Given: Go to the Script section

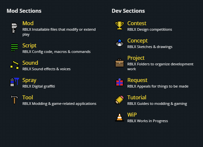Looking at the screenshot, I should [29, 46].
